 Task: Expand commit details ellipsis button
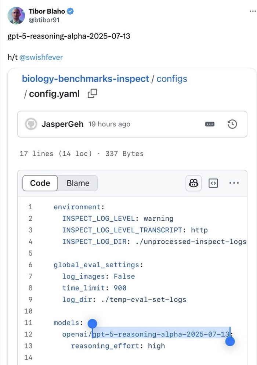tap(210, 124)
